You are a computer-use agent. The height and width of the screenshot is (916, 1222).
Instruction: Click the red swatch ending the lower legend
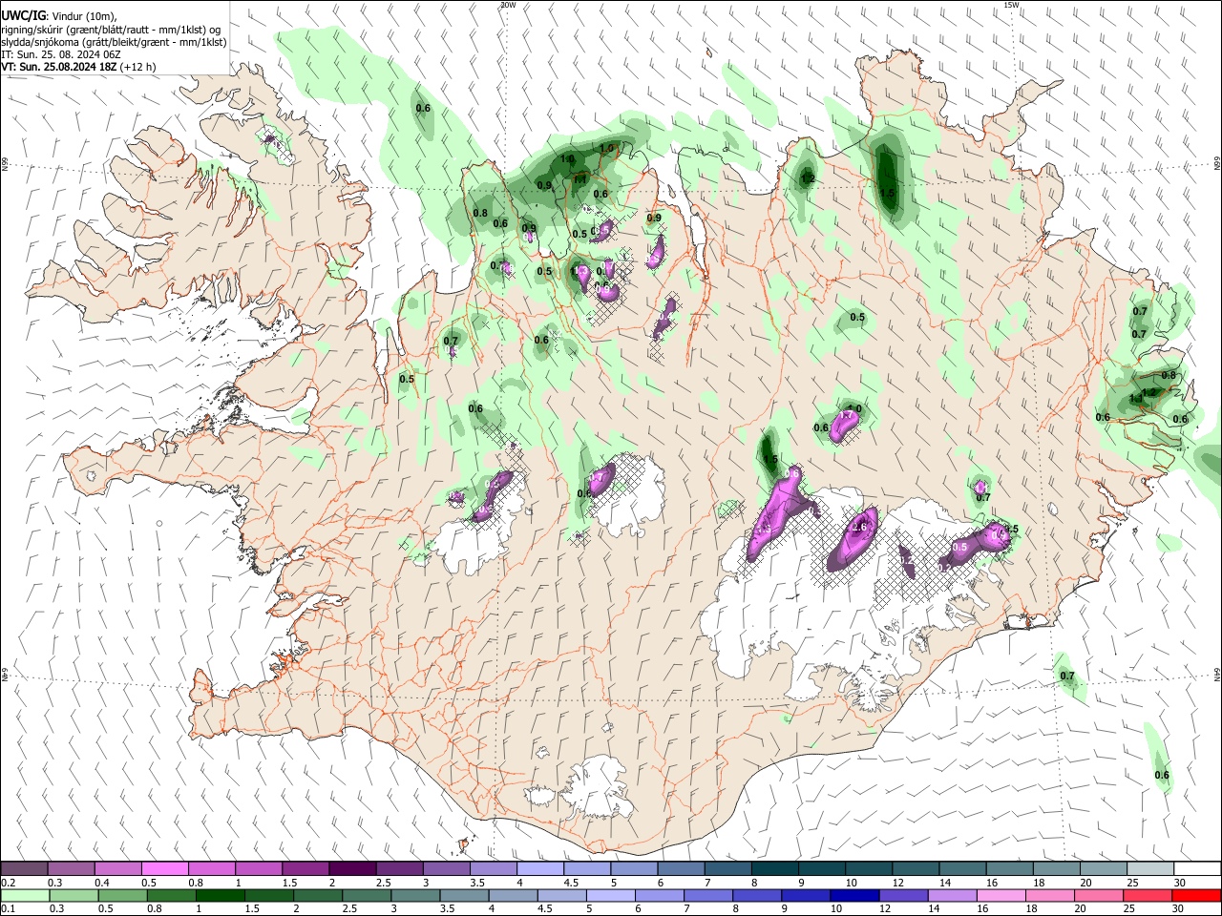[1197, 896]
